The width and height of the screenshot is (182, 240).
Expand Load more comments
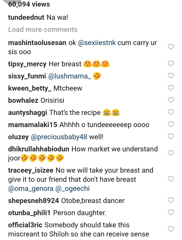(x=43, y=29)
